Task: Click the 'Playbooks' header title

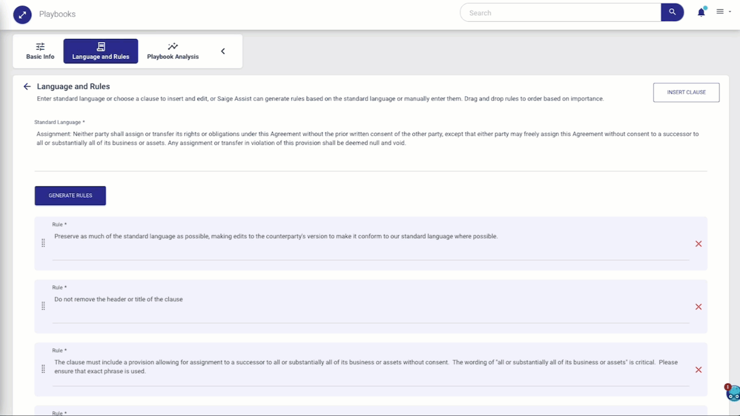Action: coord(57,14)
